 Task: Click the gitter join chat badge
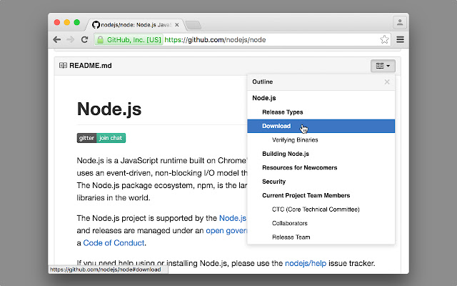pyautogui.click(x=101, y=138)
